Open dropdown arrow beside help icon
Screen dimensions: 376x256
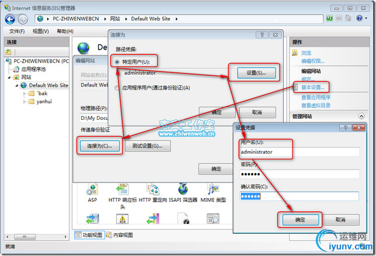coord(366,18)
